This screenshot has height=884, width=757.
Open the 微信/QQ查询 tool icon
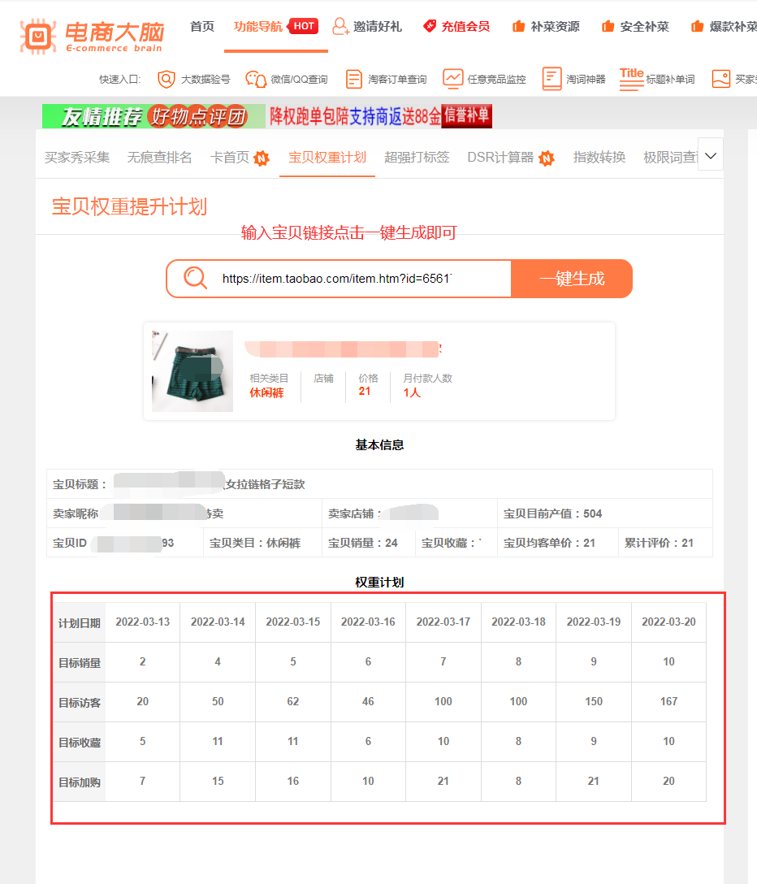coord(256,79)
